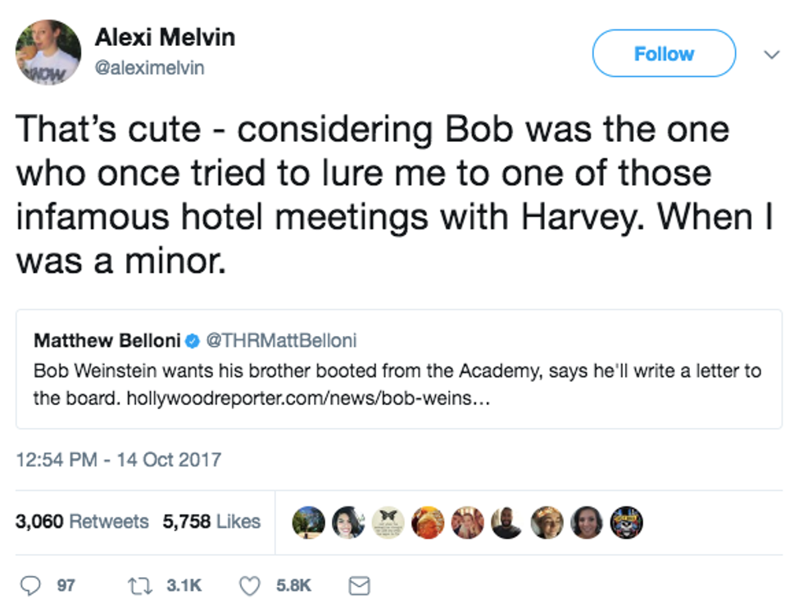The height and width of the screenshot is (609, 803).
Task: Click the butterfly avatar among the likers
Action: 388,522
